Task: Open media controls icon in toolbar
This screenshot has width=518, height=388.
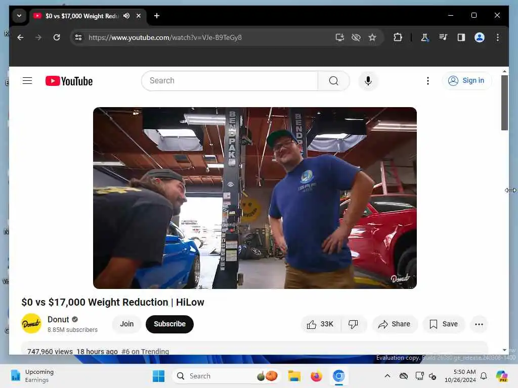Action: coord(443,37)
